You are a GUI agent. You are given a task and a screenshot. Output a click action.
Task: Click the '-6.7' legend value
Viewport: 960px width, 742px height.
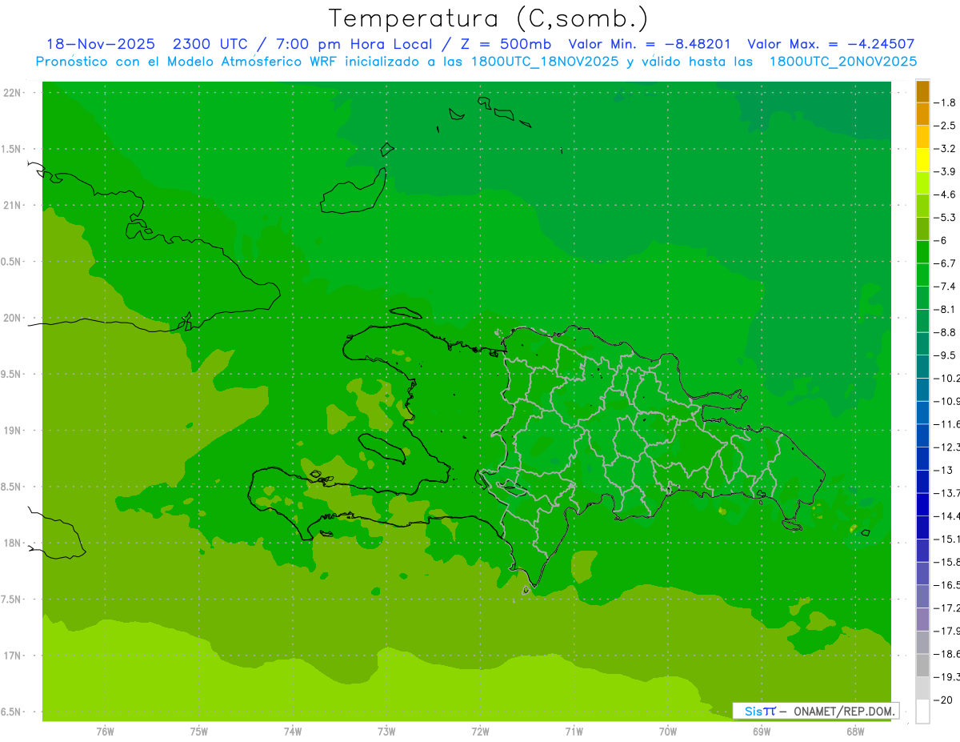[x=945, y=263]
